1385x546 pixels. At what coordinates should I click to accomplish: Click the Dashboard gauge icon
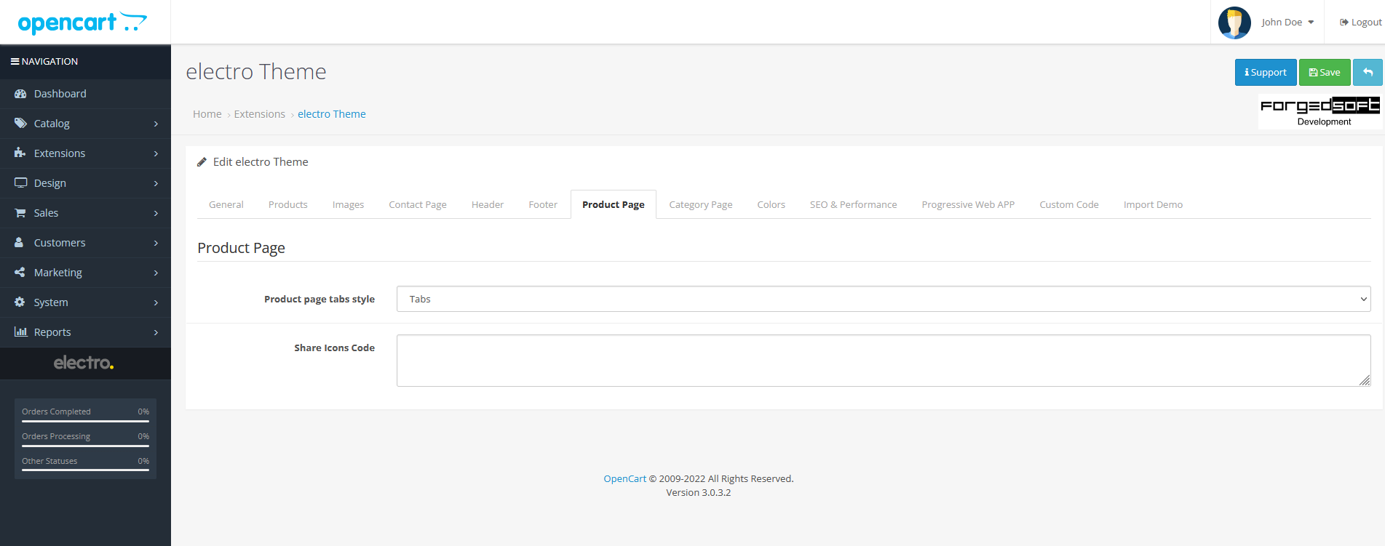[20, 94]
